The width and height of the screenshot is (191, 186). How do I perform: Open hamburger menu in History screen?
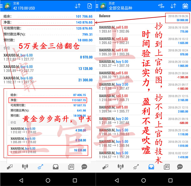(97, 6)
